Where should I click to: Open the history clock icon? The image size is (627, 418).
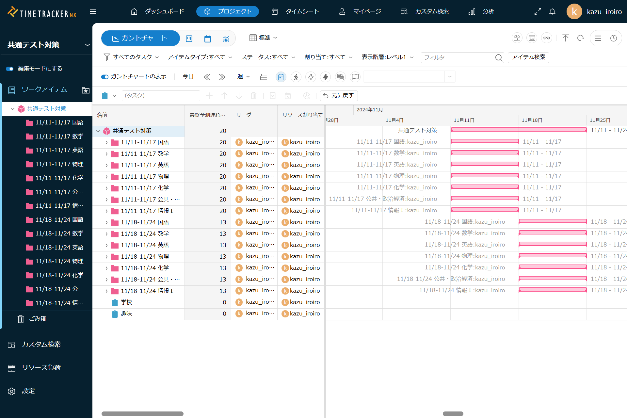[x=614, y=38]
